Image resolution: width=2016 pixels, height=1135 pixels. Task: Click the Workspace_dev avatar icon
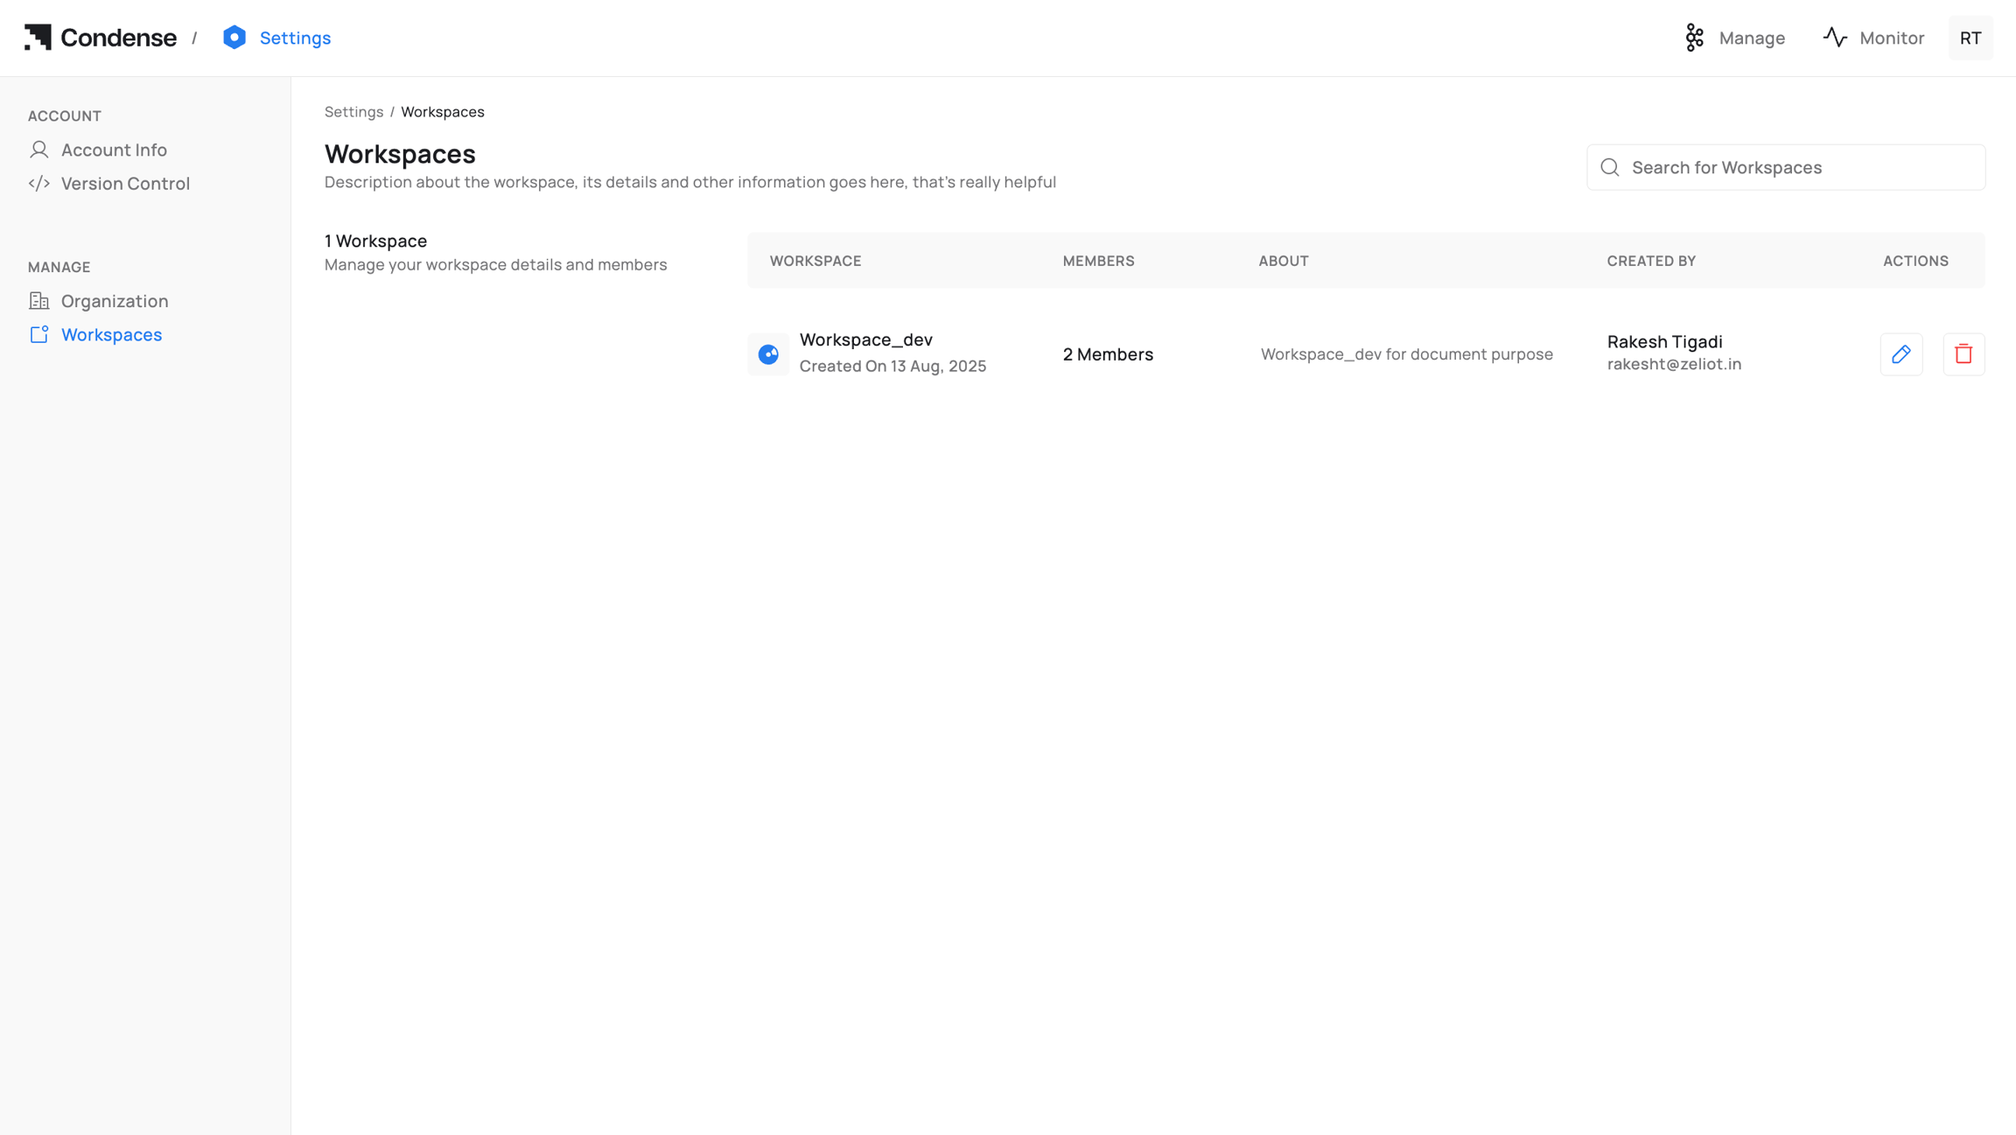point(768,354)
